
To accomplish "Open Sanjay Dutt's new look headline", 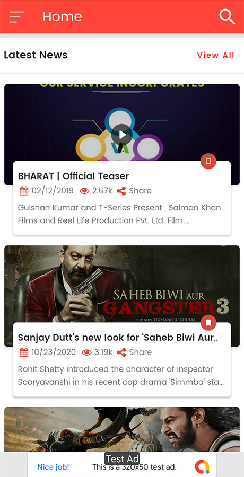I will tap(119, 338).
